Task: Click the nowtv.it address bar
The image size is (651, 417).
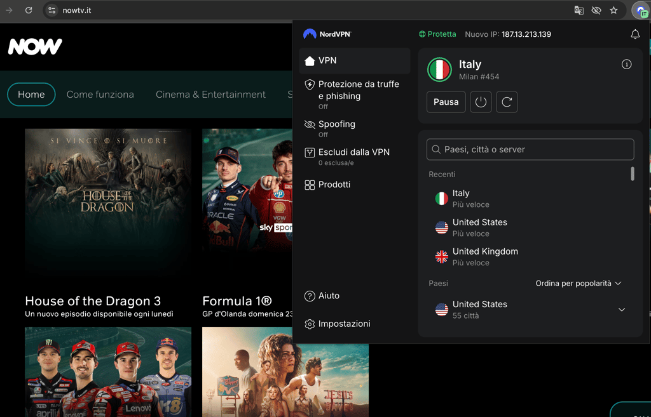Action: [x=307, y=10]
